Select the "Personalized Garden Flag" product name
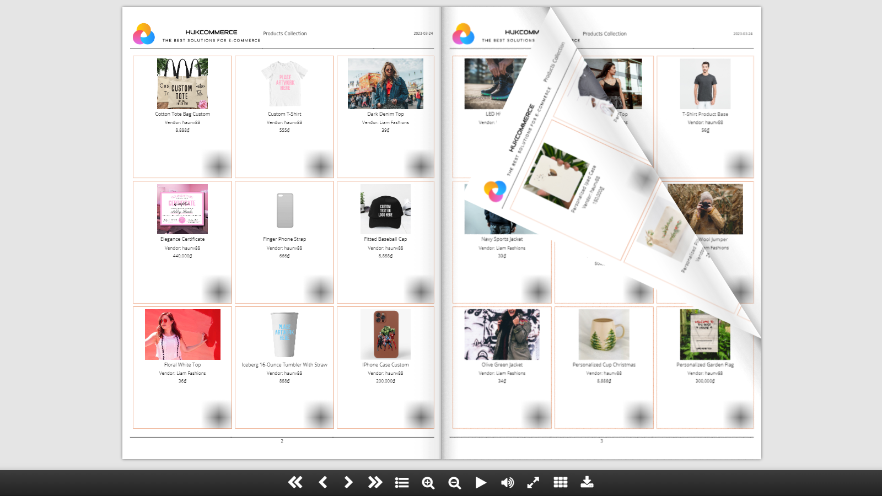Screen dimensions: 882x496 (x=705, y=365)
